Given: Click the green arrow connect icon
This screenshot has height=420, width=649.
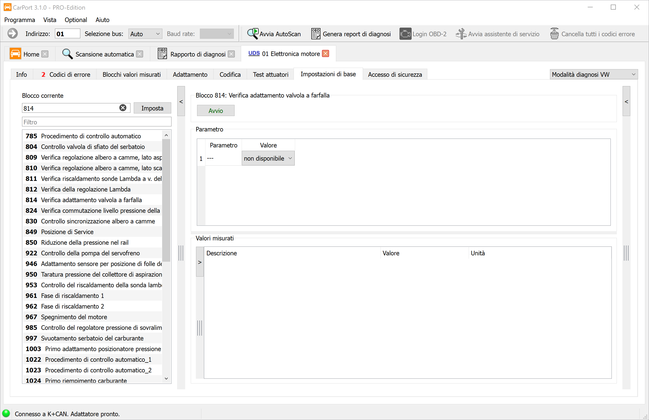Looking at the screenshot, I should point(12,34).
